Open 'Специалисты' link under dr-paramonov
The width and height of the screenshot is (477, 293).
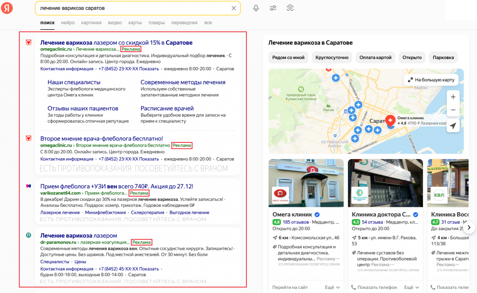pos(55,262)
